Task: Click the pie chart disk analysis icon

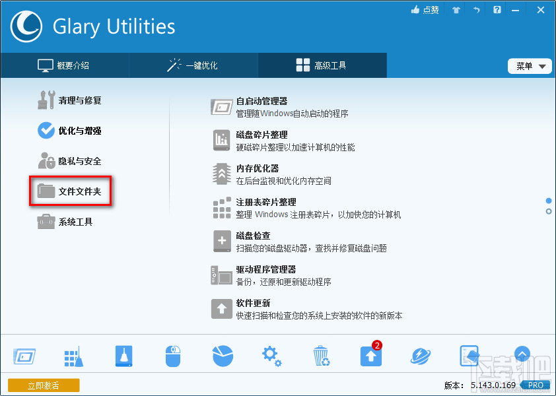Action: tap(222, 355)
